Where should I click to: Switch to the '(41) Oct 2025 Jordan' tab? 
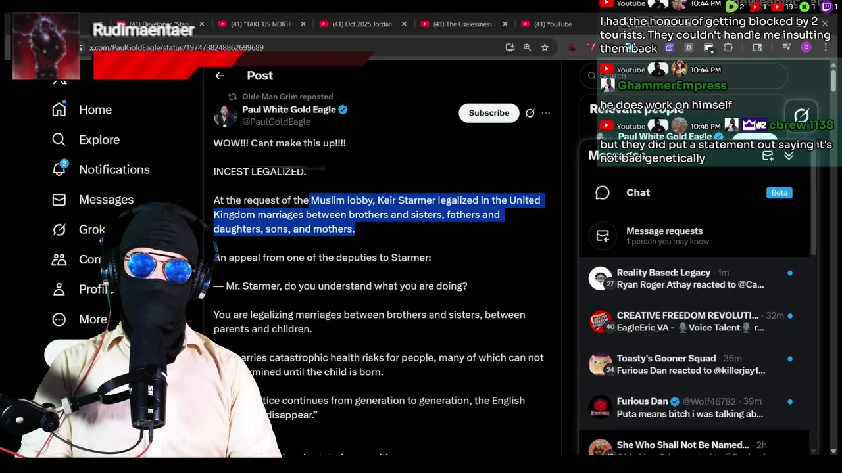[x=362, y=24]
